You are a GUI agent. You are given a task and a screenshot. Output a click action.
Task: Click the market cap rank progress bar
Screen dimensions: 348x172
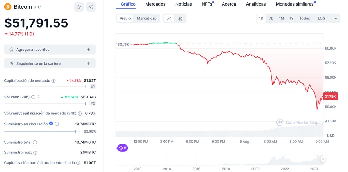(45, 87)
